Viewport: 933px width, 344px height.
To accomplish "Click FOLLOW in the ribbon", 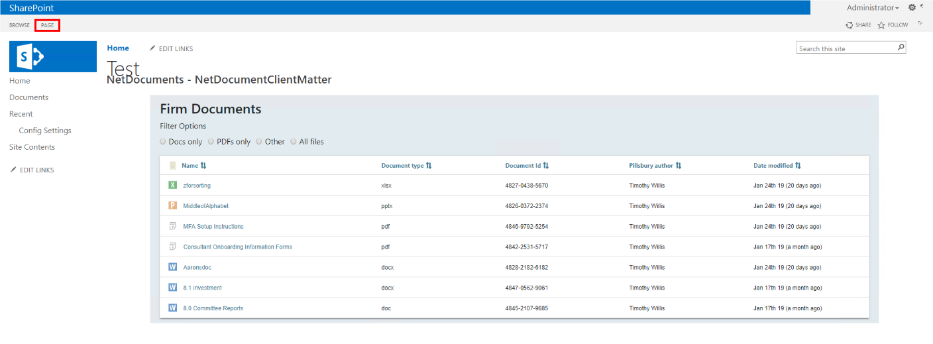I will click(898, 25).
